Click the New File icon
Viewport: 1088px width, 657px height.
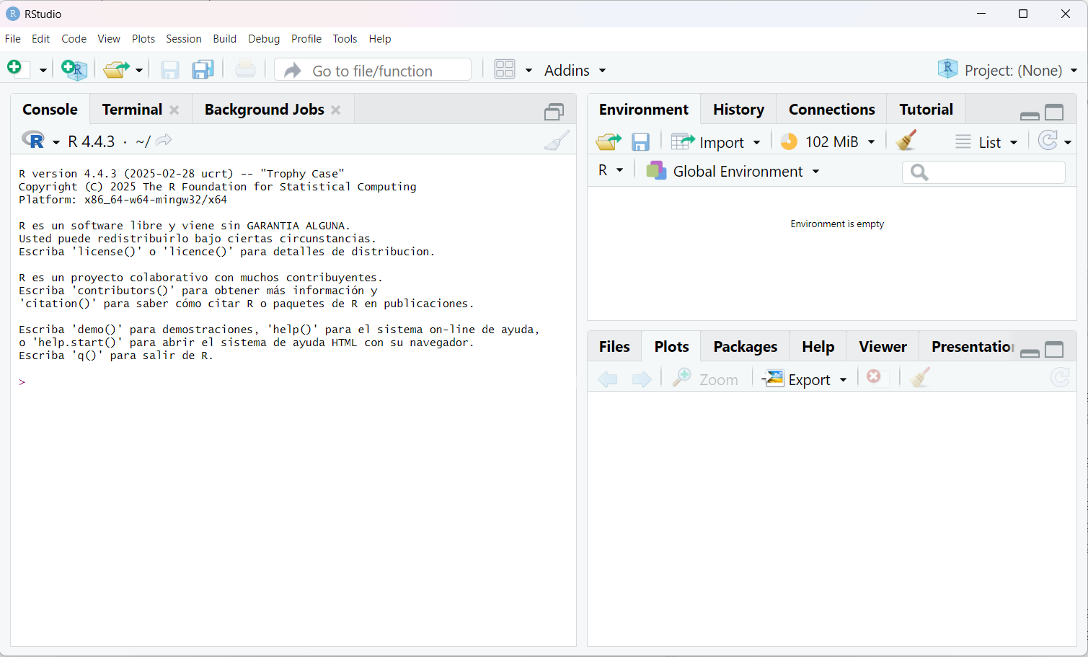tap(15, 69)
